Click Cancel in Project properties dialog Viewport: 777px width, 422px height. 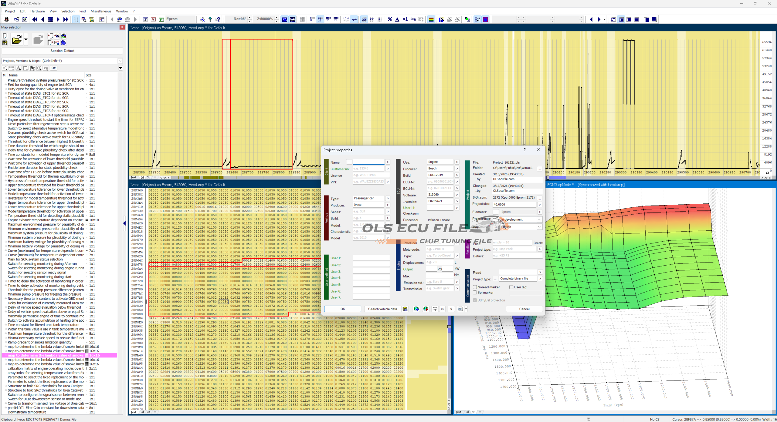click(524, 309)
